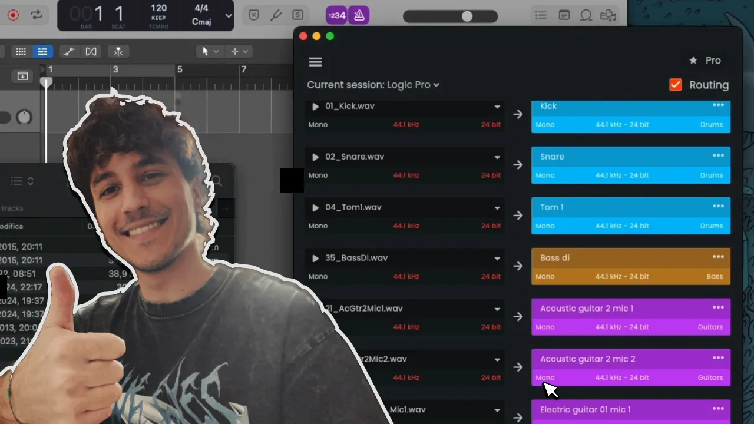Open Acoustic guitar 2 mic 2 three-dots menu
This screenshot has width=754, height=424.
click(718, 358)
